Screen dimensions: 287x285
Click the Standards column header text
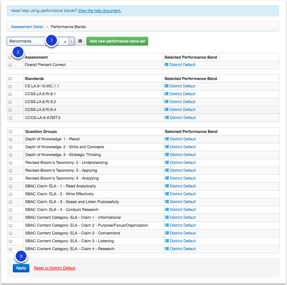34,79
